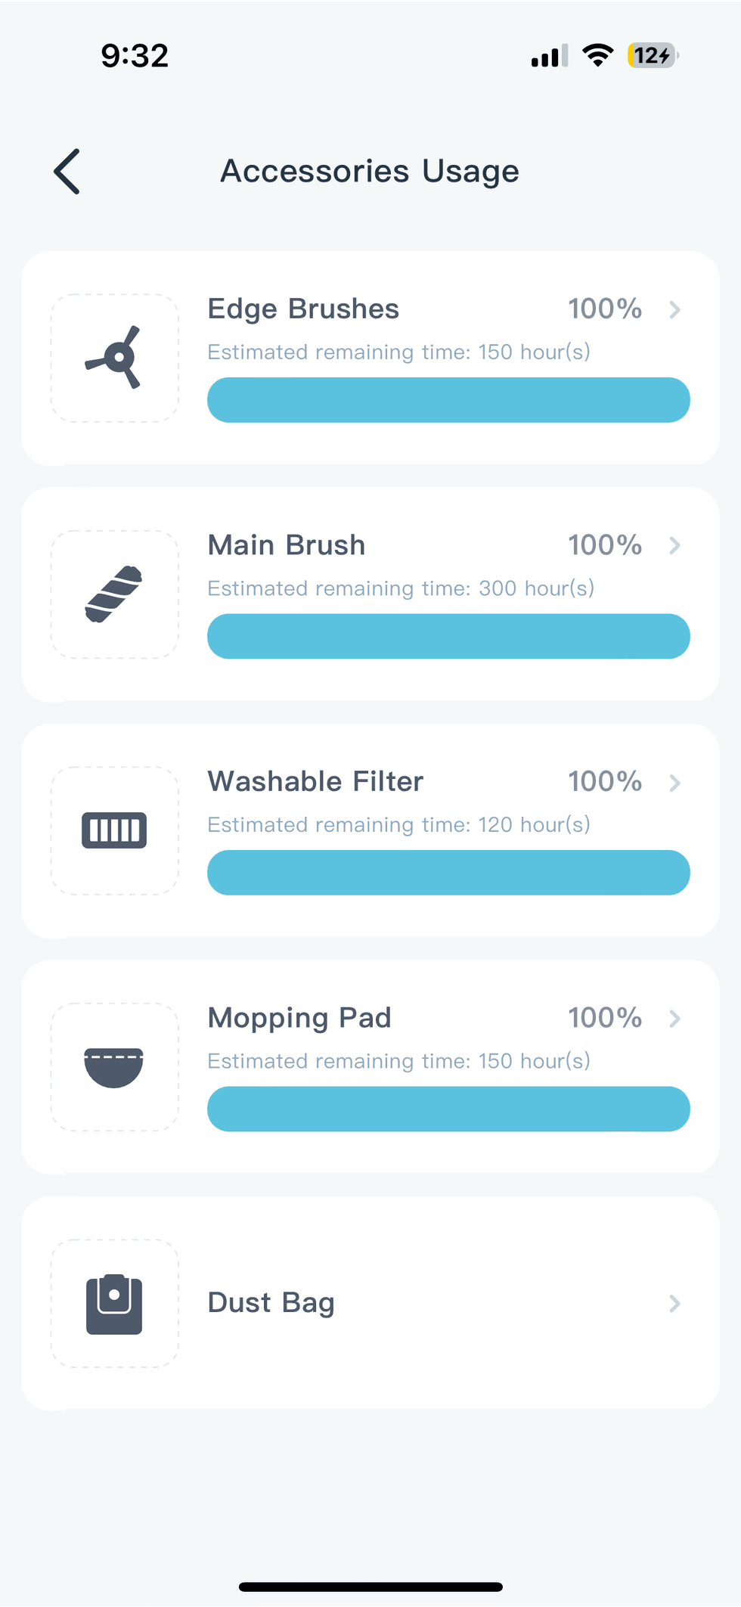Click Edge Brushes estimated remaining time text
Viewport: 741px width, 1607px height.
coord(398,352)
